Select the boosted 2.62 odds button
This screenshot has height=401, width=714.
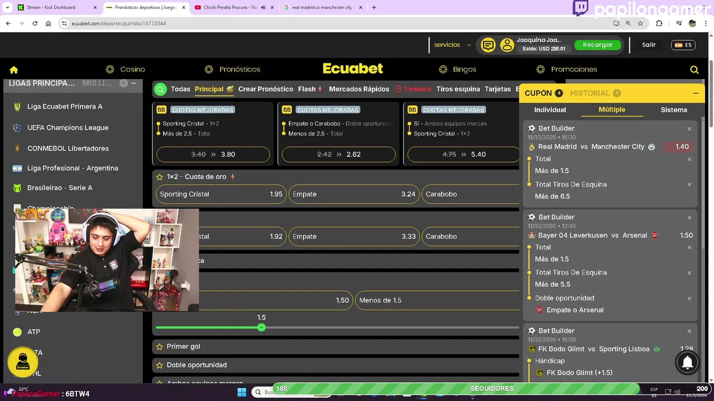339,154
